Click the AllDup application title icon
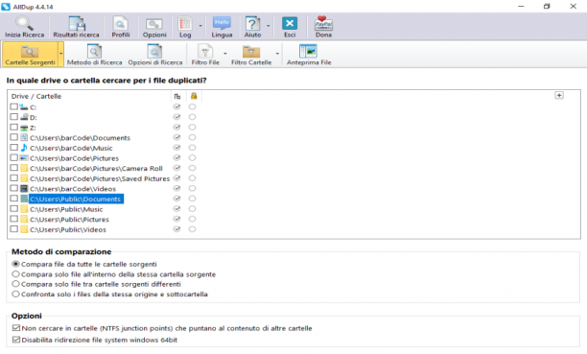The height and width of the screenshot is (354, 587). click(x=6, y=7)
